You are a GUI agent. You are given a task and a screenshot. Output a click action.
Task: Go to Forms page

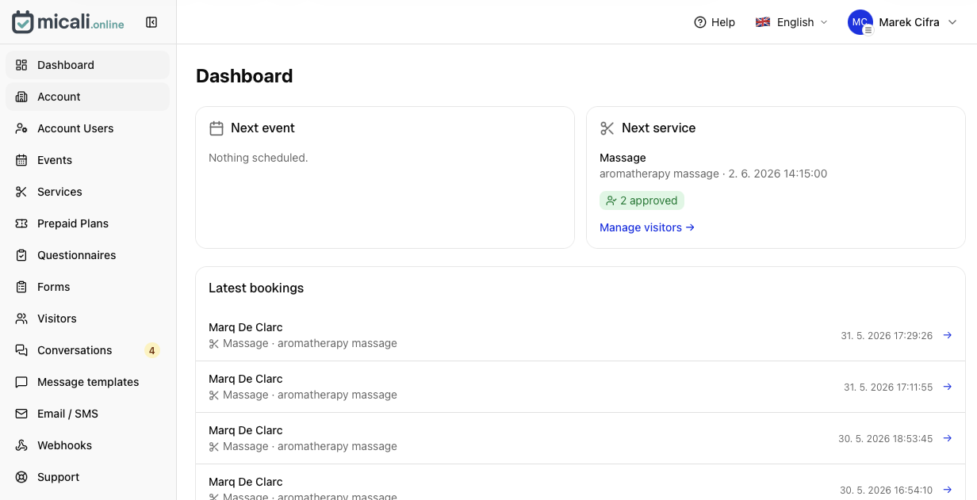click(87, 287)
